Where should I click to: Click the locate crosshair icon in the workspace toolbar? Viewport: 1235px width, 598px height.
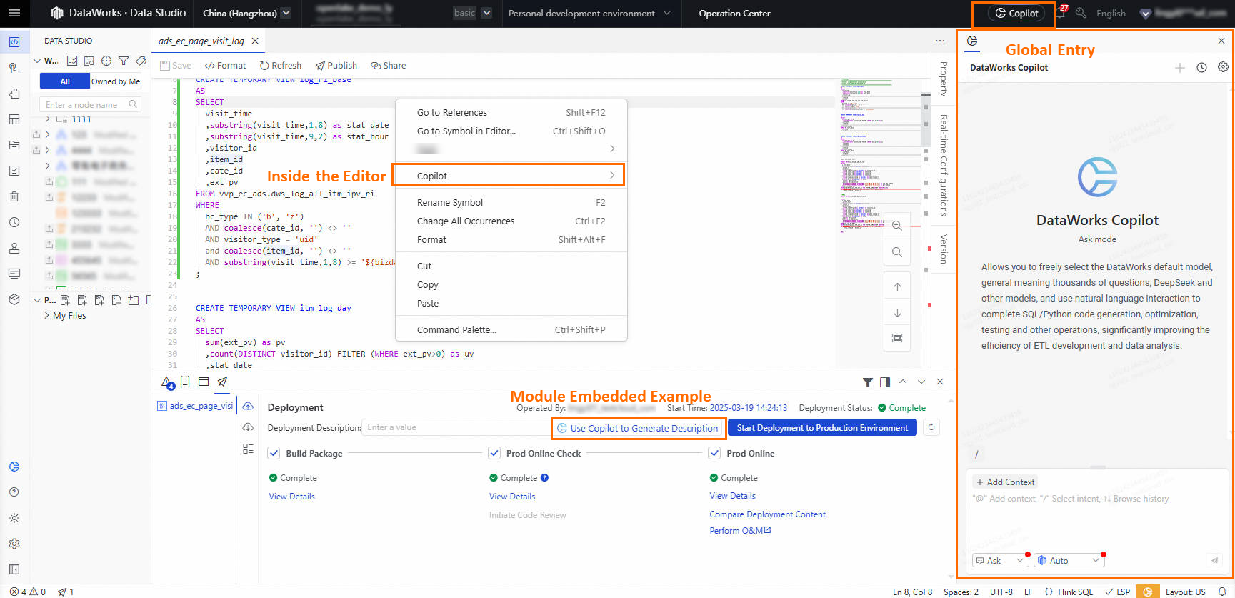pos(106,61)
